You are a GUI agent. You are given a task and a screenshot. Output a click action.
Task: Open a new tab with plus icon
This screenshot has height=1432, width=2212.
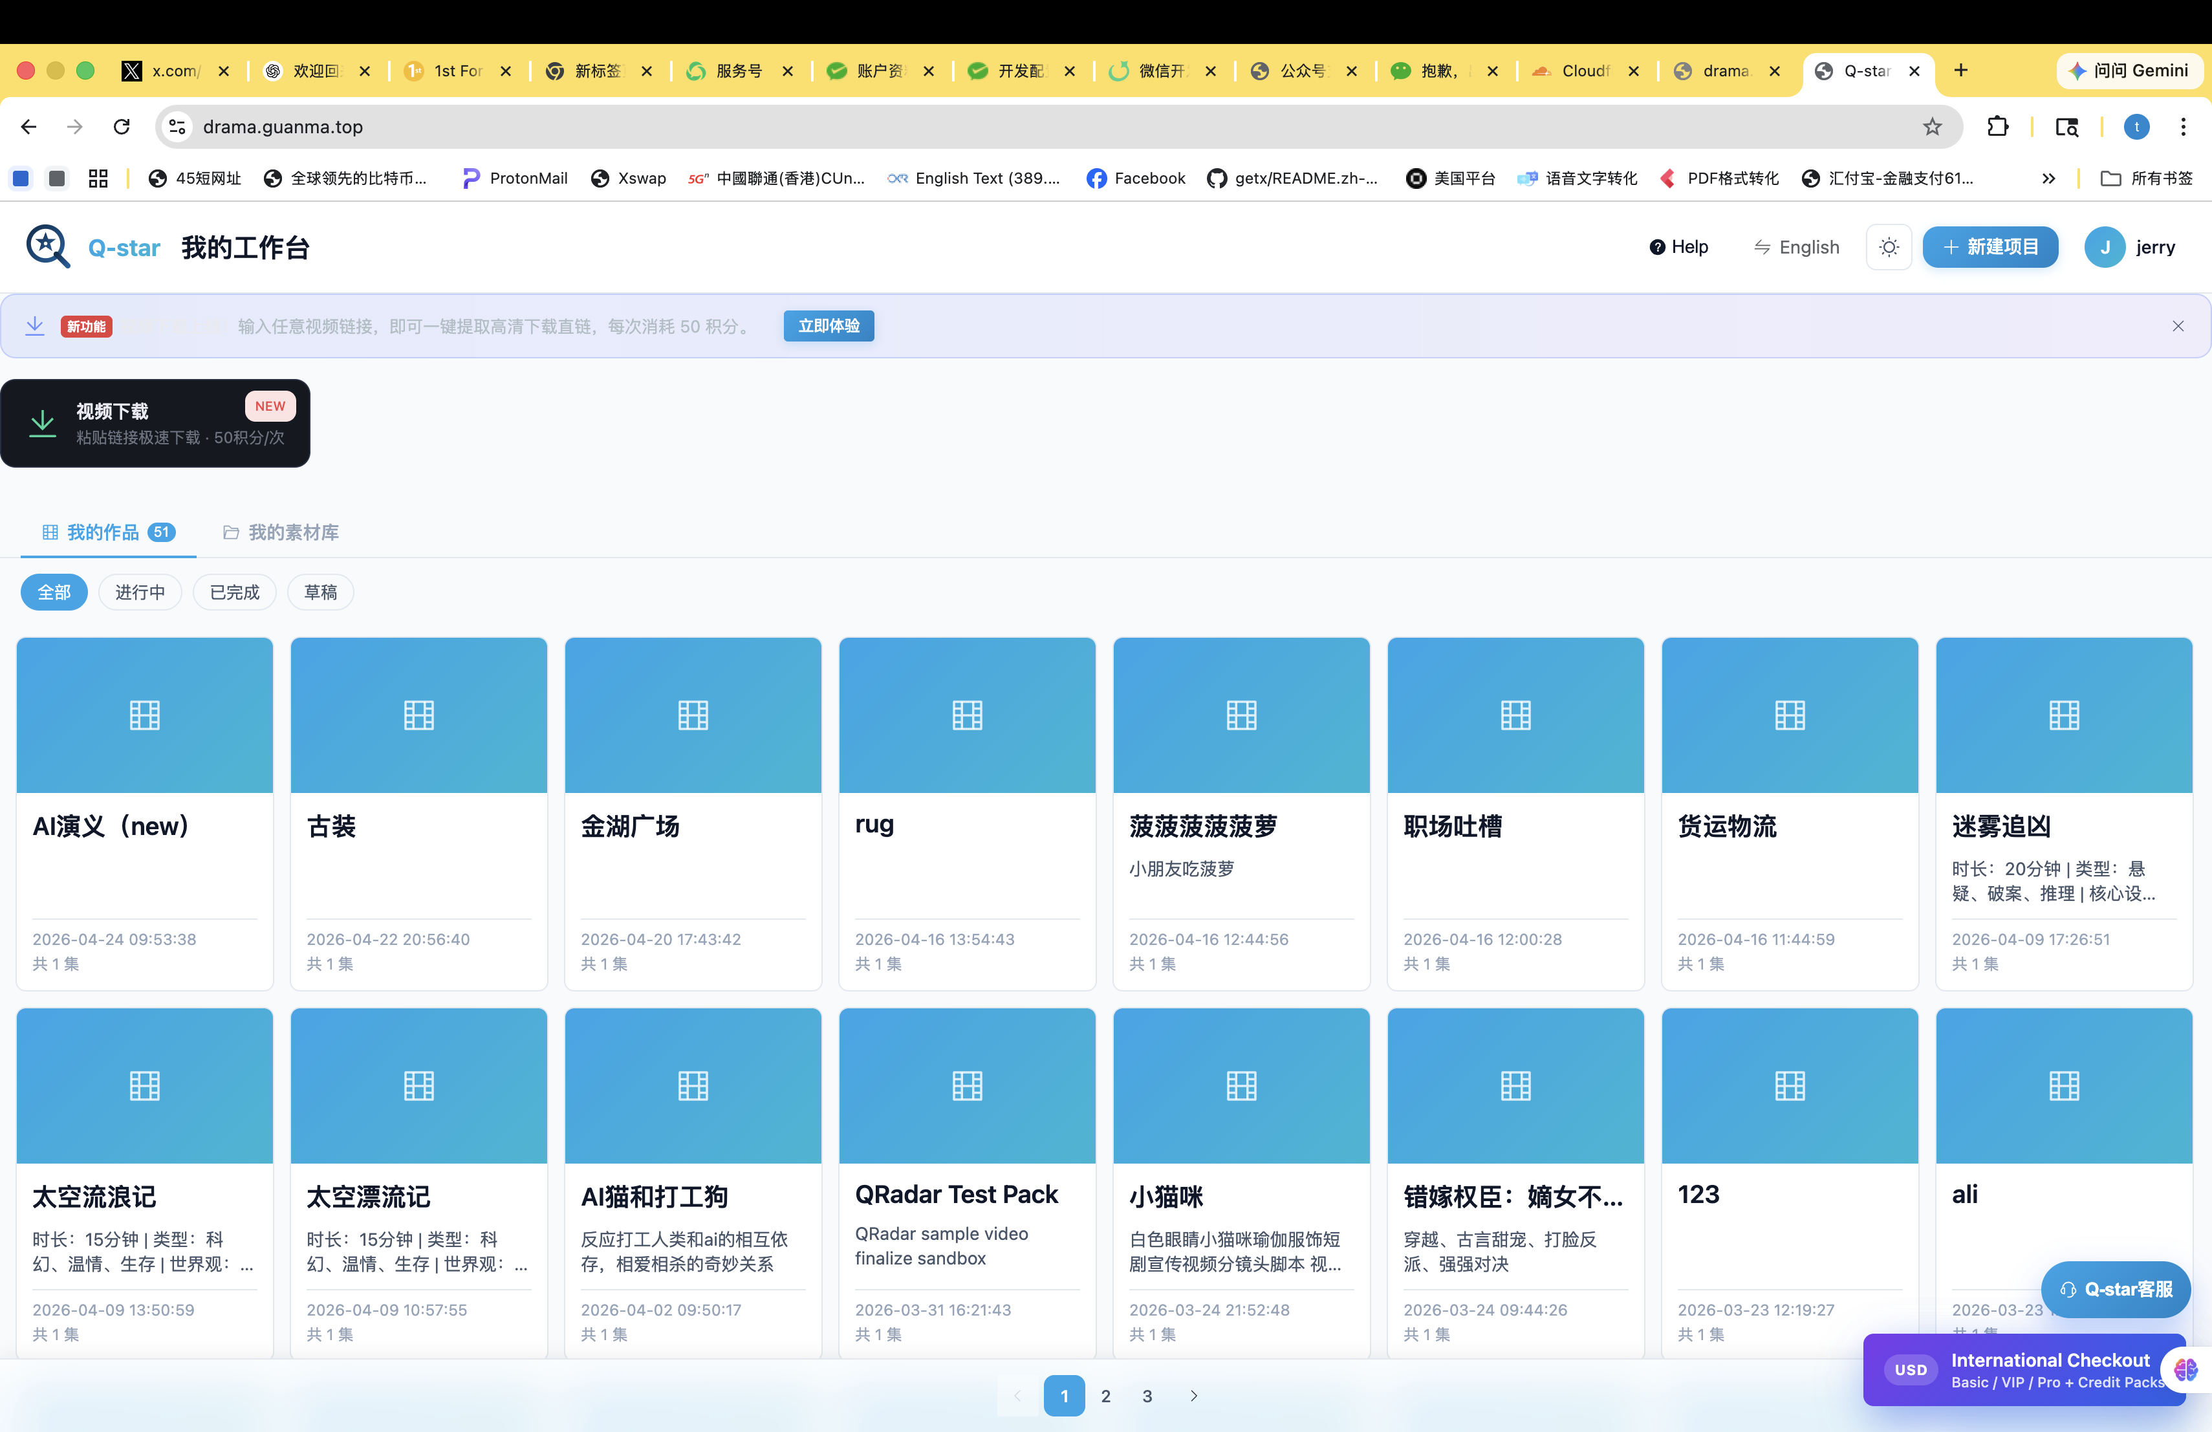[1961, 71]
